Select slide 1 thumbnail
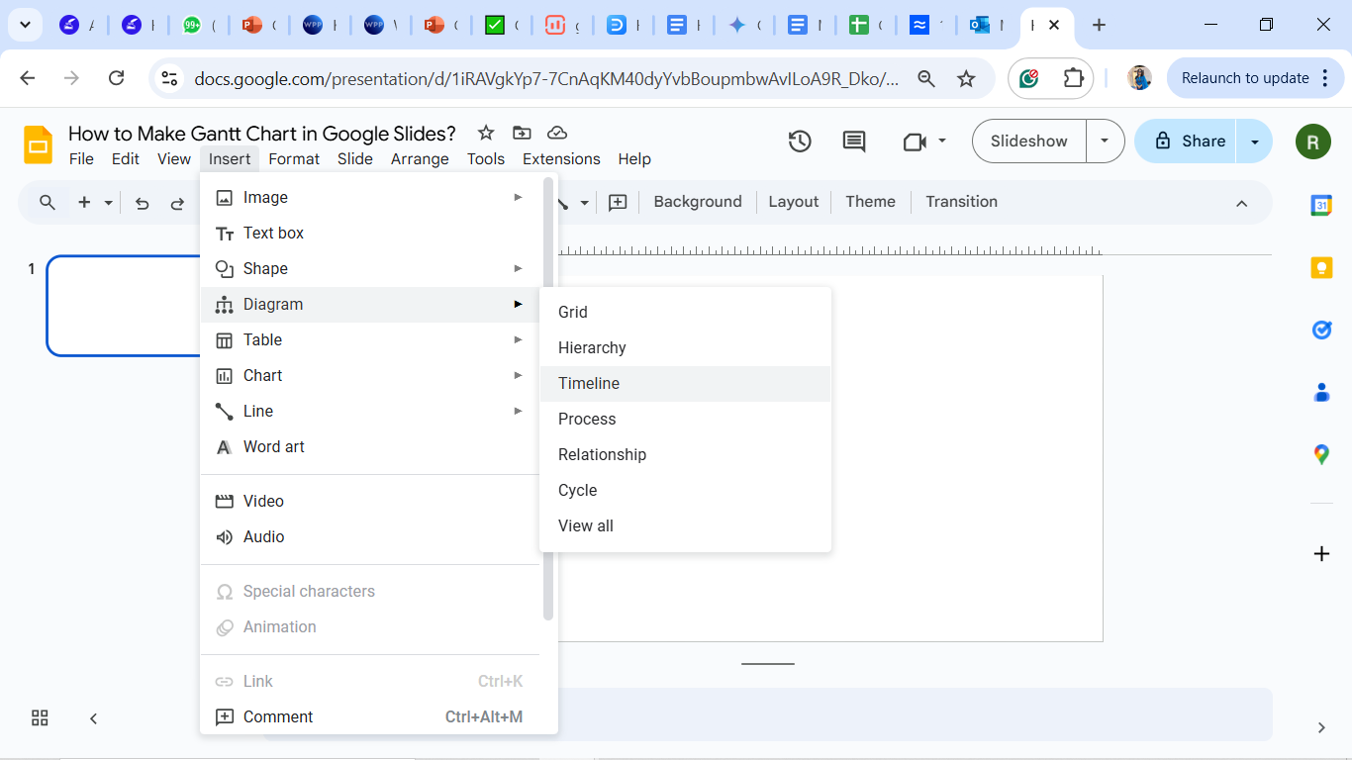 tap(125, 306)
